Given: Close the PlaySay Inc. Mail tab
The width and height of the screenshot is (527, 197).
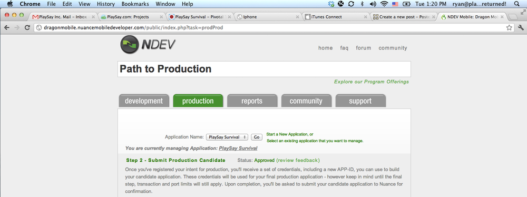Looking at the screenshot, I should pyautogui.click(x=93, y=17).
